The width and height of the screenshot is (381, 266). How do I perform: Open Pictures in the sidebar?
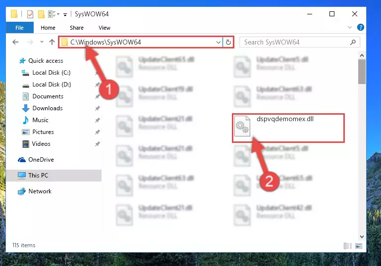(43, 132)
